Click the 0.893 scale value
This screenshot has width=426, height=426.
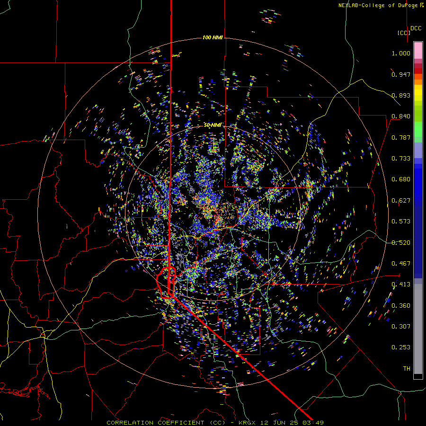(x=401, y=95)
